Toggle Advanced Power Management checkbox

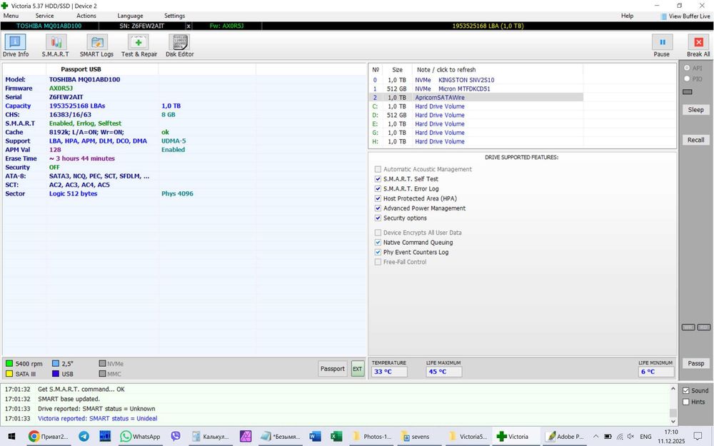click(x=378, y=208)
